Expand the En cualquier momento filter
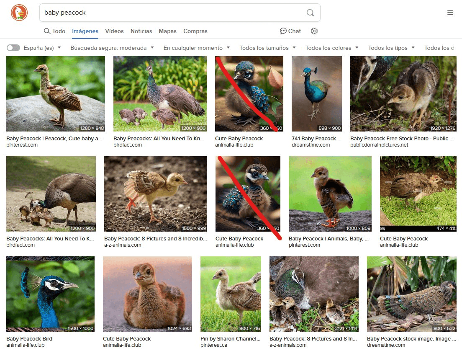This screenshot has width=462, height=351. [196, 48]
